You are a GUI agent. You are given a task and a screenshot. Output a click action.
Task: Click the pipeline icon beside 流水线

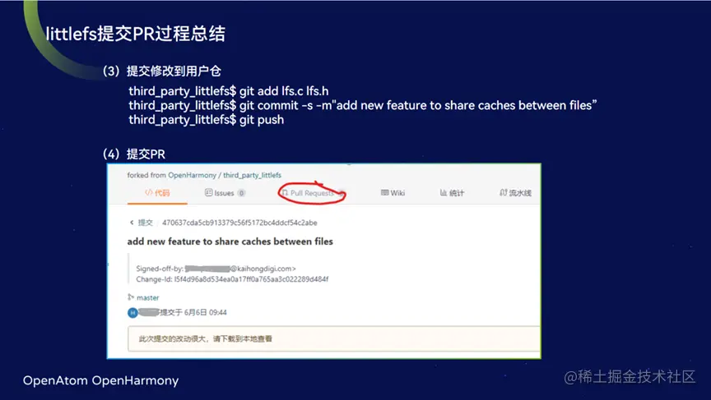tap(504, 193)
